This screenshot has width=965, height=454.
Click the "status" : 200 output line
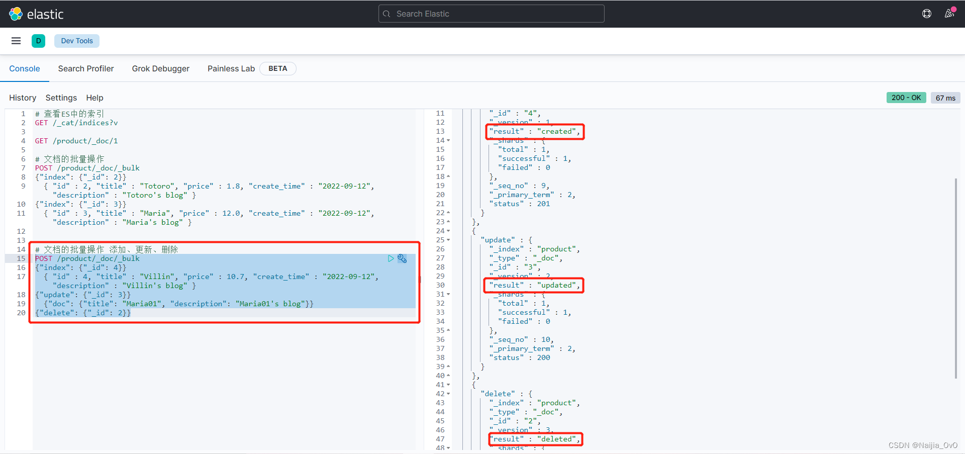point(520,358)
